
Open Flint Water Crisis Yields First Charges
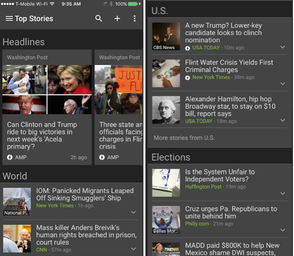point(229,66)
